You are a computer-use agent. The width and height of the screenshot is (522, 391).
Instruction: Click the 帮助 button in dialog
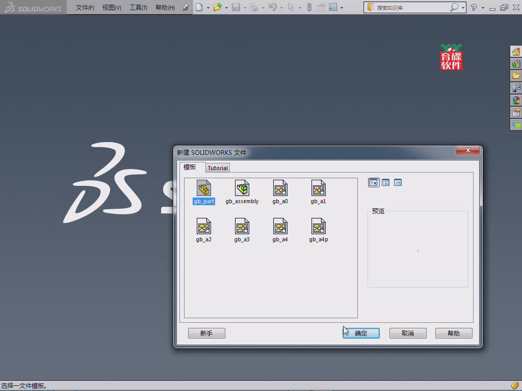[454, 333]
